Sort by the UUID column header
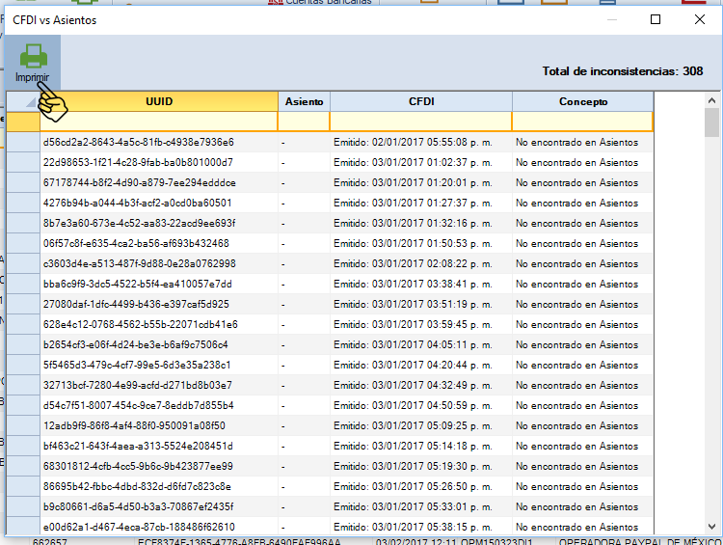 pos(159,101)
